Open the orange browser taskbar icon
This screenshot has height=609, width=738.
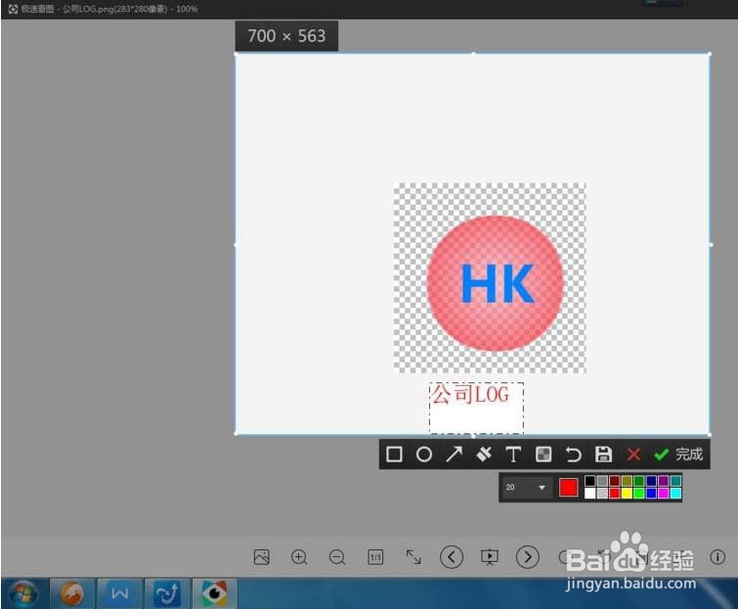[x=72, y=593]
